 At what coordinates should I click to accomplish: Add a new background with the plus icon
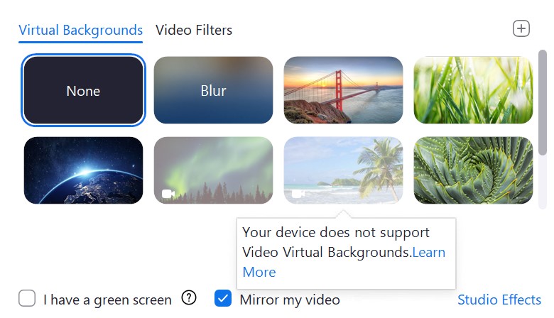521,28
